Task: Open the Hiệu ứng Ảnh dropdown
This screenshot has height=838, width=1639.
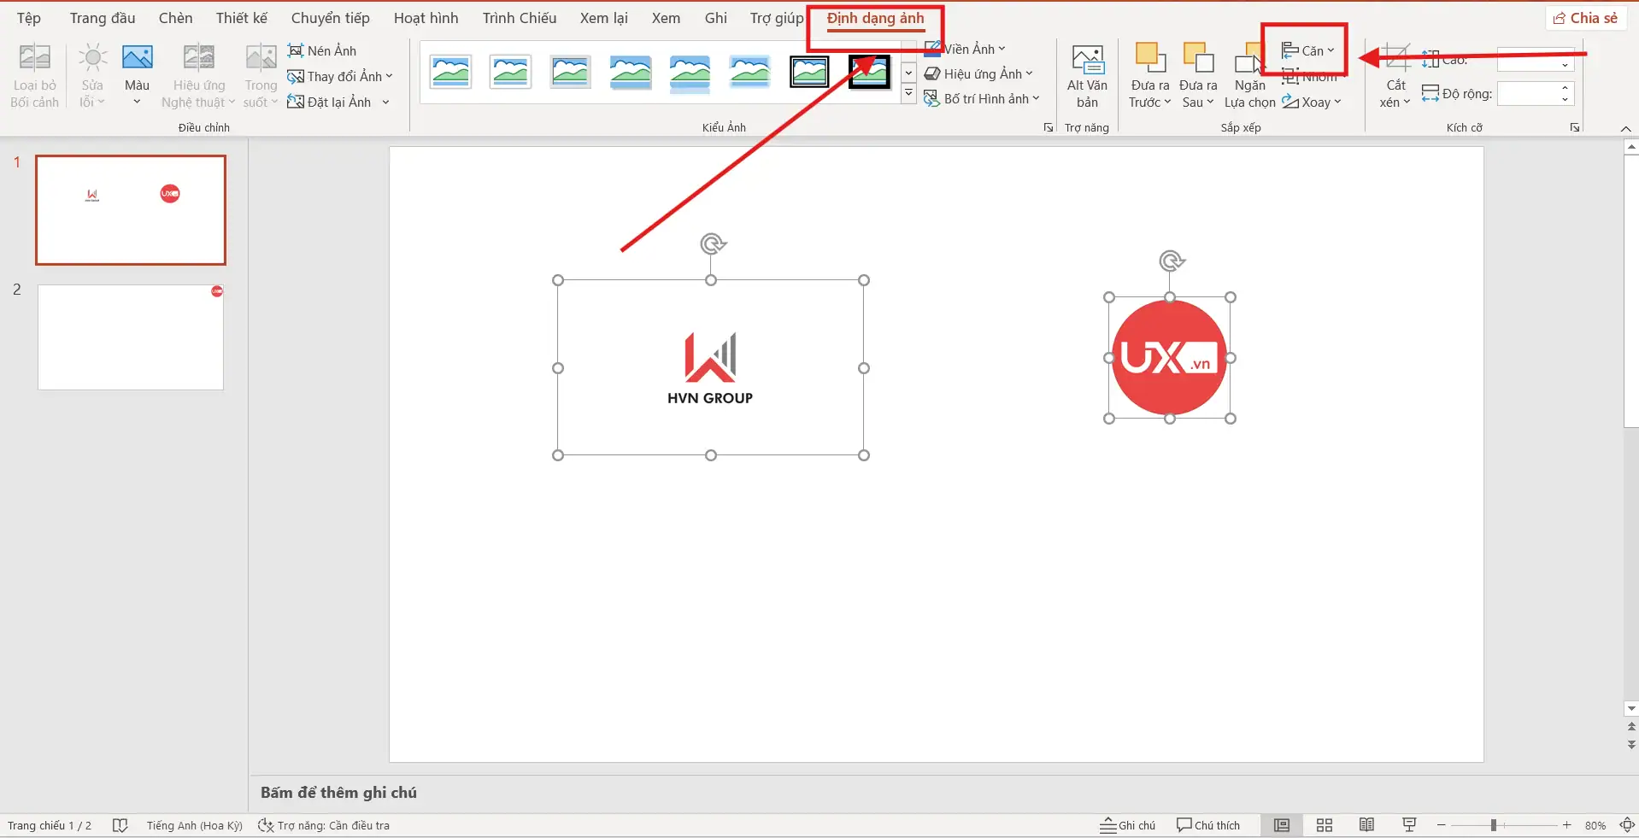Action: click(979, 73)
